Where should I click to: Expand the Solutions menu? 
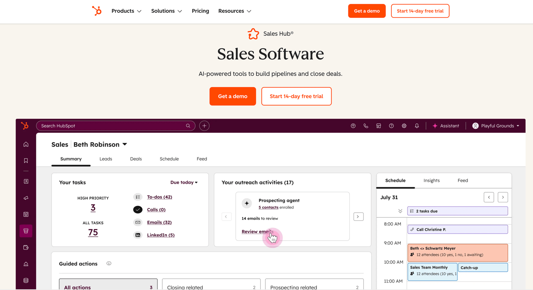(x=167, y=11)
